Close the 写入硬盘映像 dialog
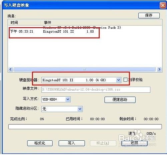The height and width of the screenshot is (155, 167). 163,5
